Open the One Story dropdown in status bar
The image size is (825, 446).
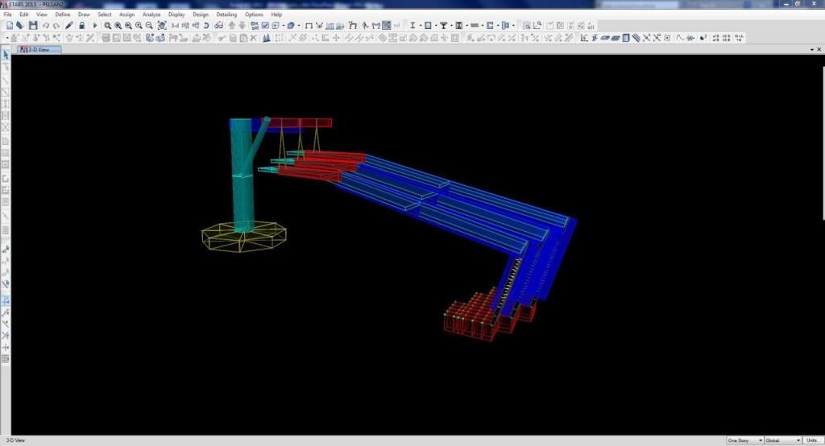tap(744, 440)
